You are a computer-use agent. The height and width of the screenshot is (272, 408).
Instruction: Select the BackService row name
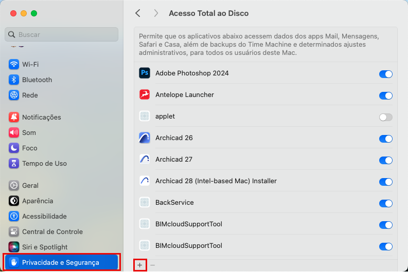[x=174, y=202]
